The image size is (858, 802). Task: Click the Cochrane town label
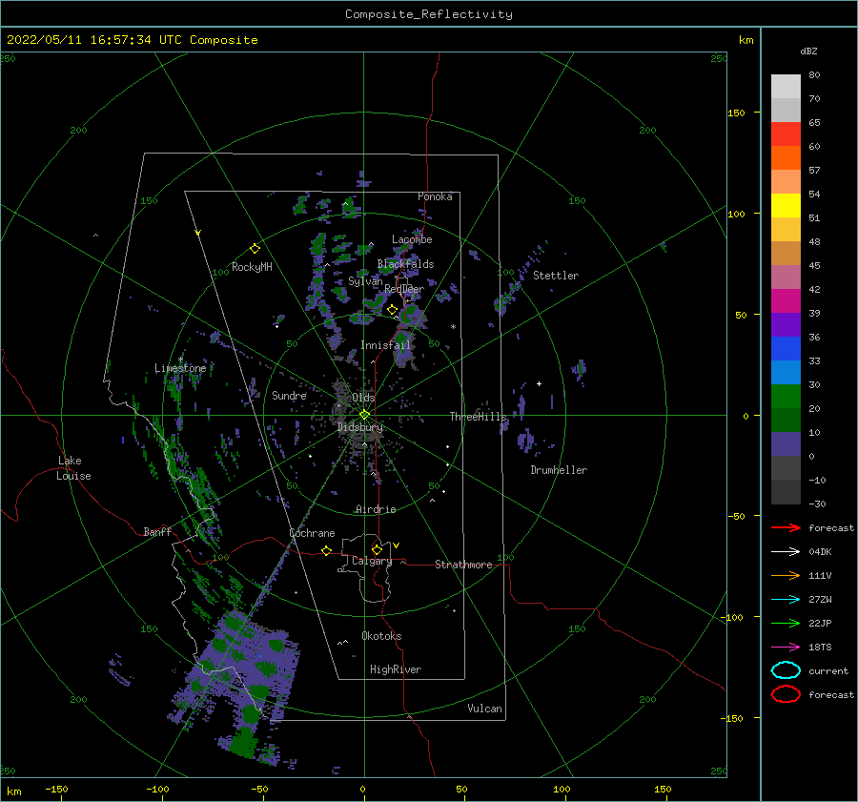pyautogui.click(x=312, y=533)
